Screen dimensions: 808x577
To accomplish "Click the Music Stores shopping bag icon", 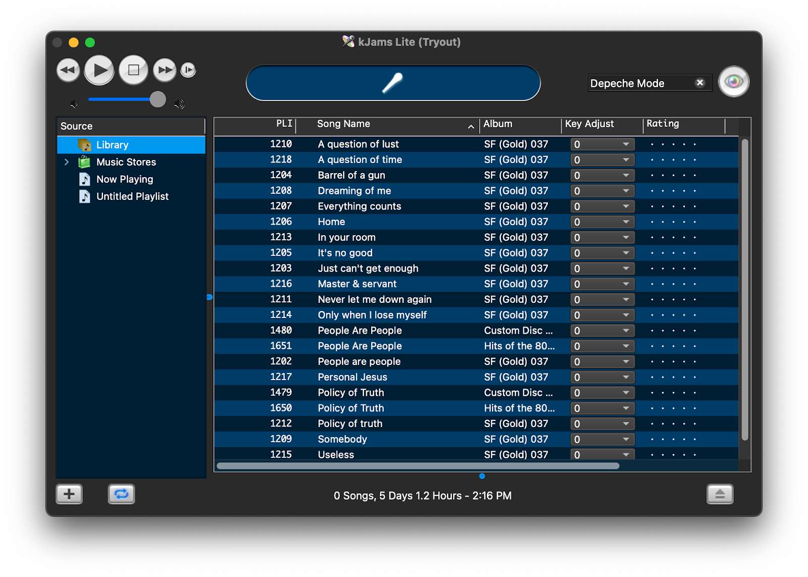I will pos(84,162).
